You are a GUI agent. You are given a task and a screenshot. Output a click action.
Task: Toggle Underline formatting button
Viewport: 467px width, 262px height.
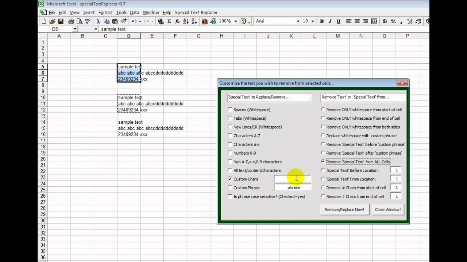click(339, 21)
